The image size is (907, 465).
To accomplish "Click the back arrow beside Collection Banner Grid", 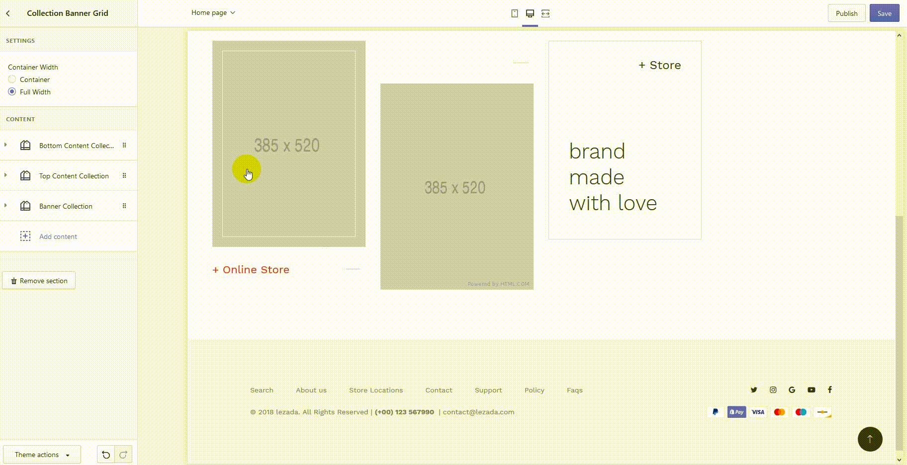I will (8, 13).
